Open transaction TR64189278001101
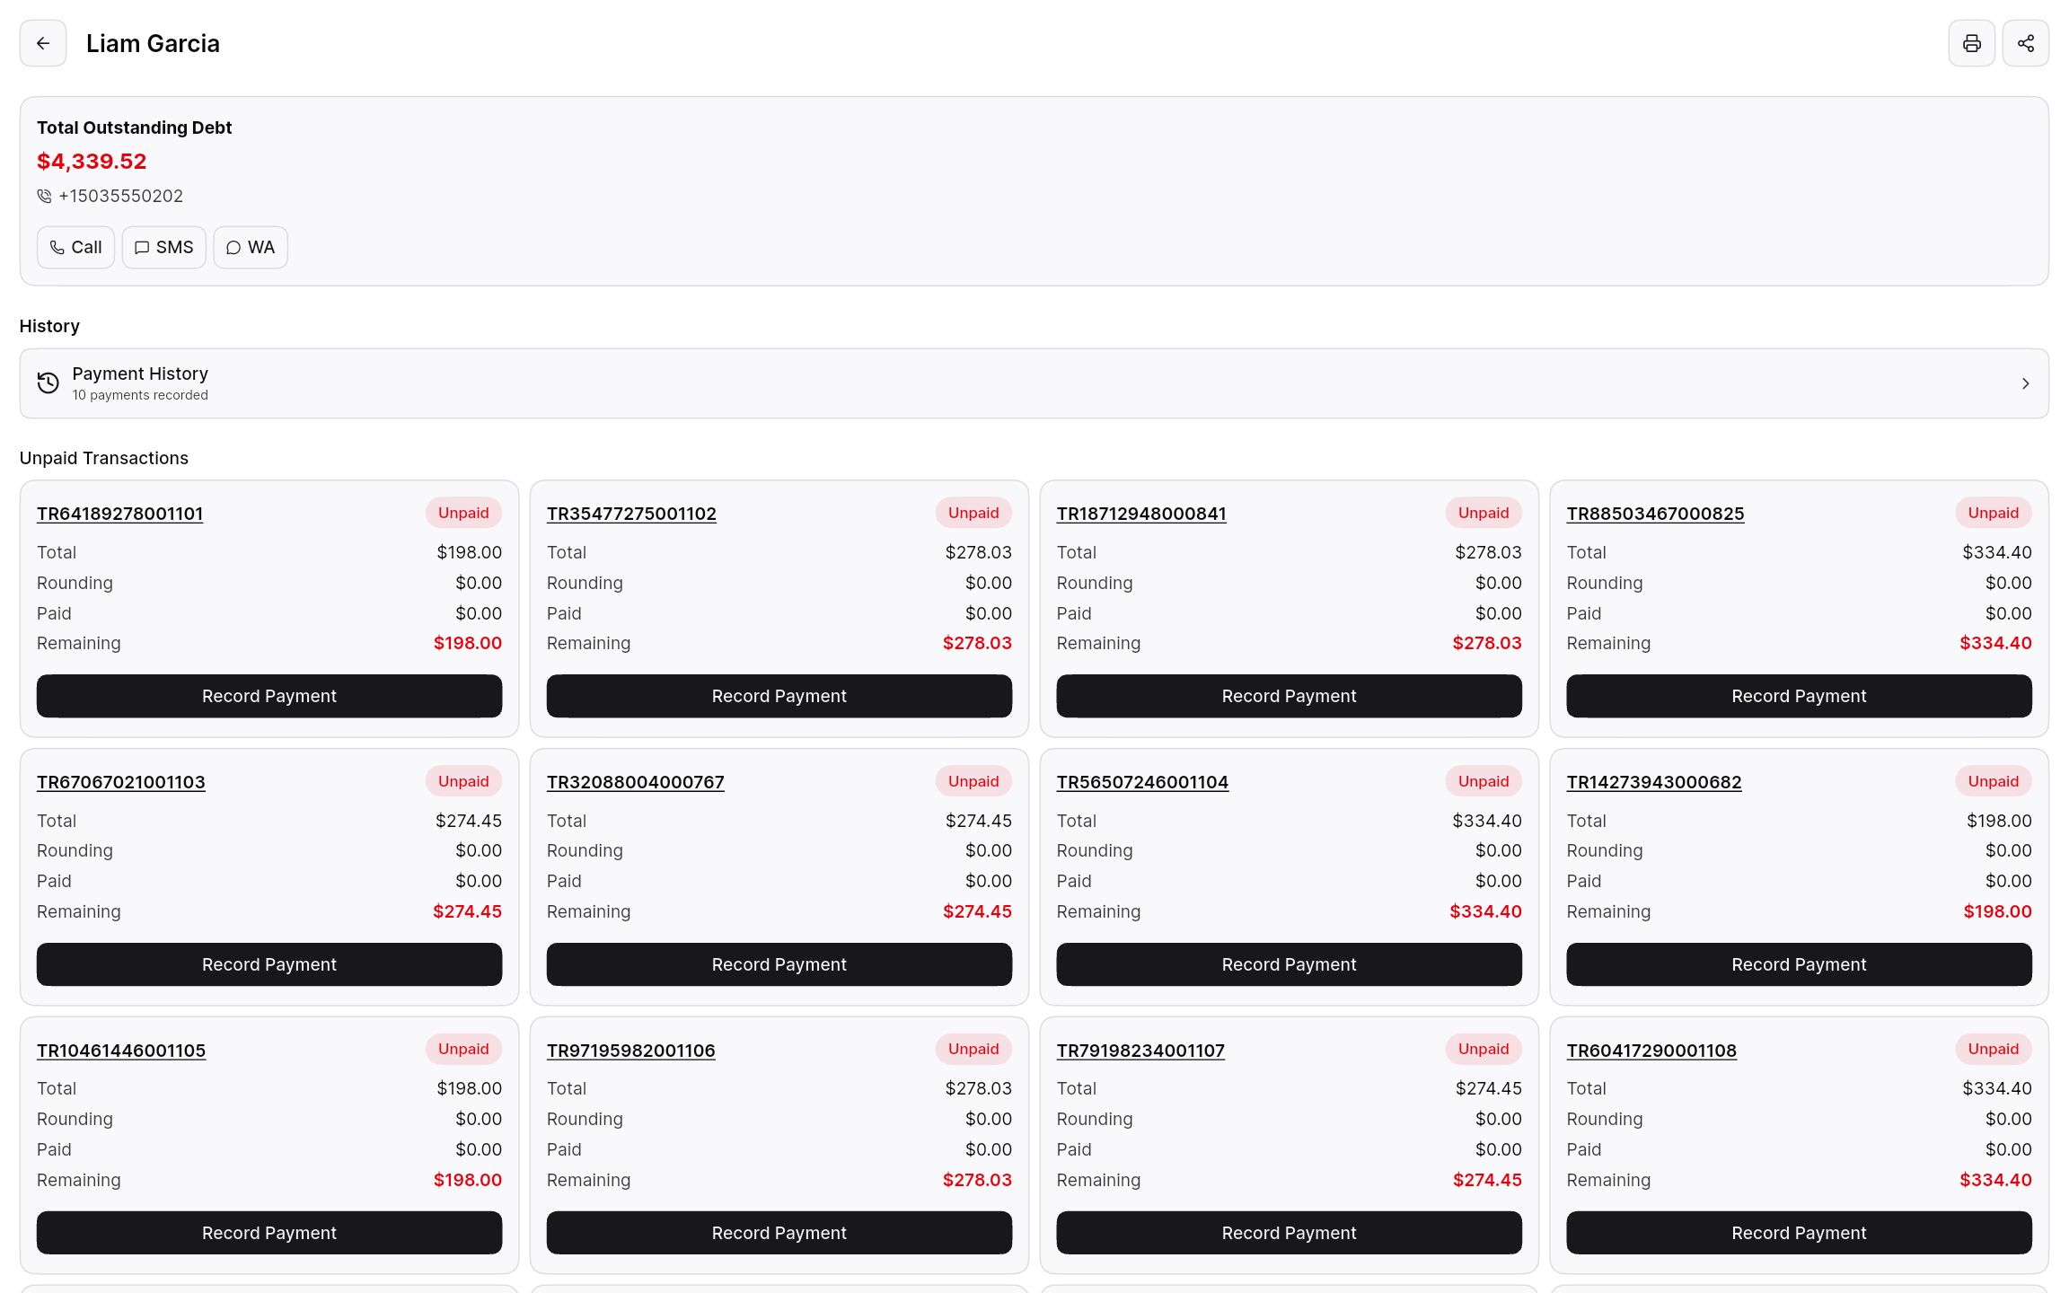The image size is (2069, 1293). click(x=119, y=514)
